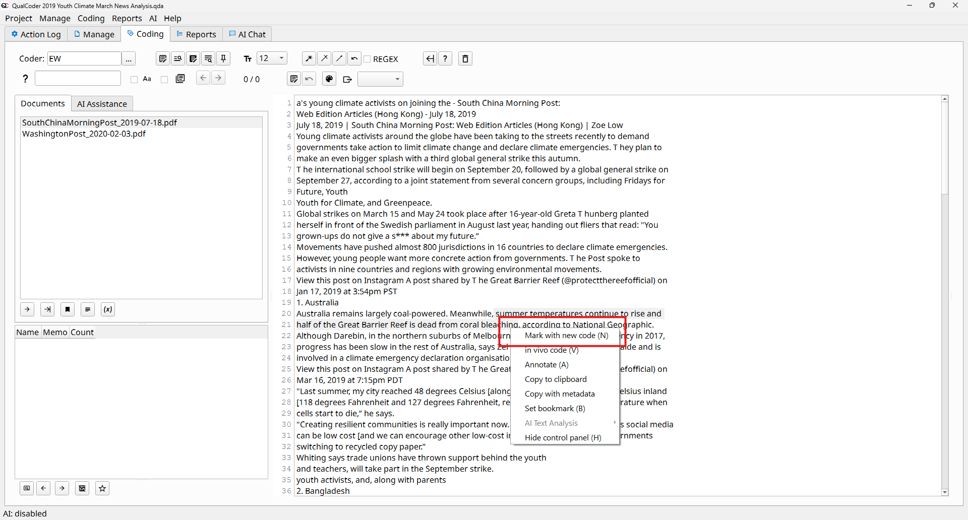Select WashingtonPost_2020-02-03.pdf in the documents list

point(84,134)
